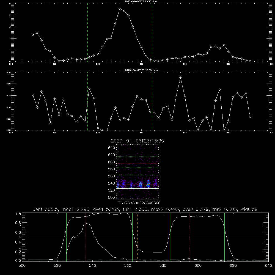Viewport: 275px width, 275px height.
Task: Open the spectral heatmap image thumbnail
Action: (x=137, y=172)
